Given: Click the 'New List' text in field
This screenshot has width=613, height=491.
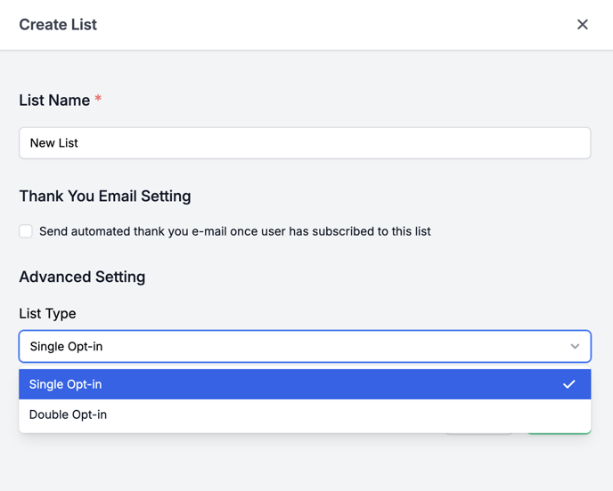Looking at the screenshot, I should 54,143.
